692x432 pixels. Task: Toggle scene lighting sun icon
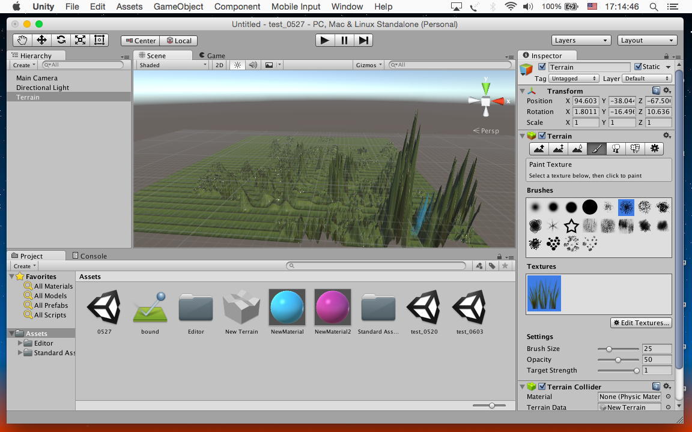coord(237,65)
